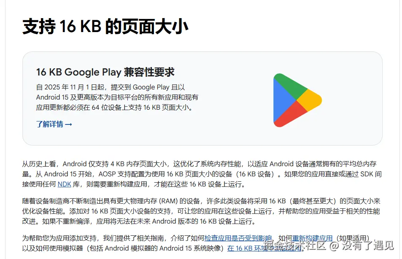Click the paragraph beginning 从历史上看

[x=202, y=174]
